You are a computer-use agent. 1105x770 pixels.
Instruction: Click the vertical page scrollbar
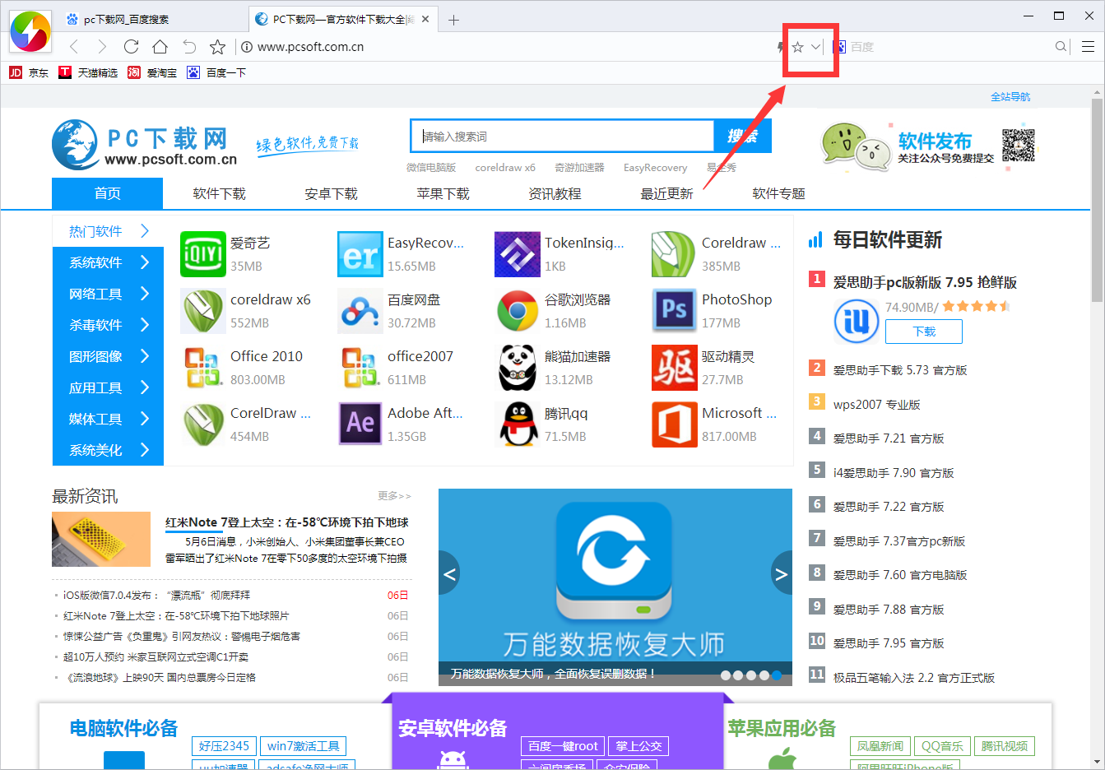coord(1098,201)
